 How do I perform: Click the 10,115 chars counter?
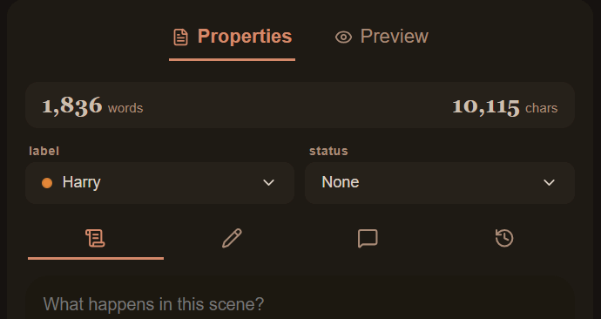tap(505, 107)
